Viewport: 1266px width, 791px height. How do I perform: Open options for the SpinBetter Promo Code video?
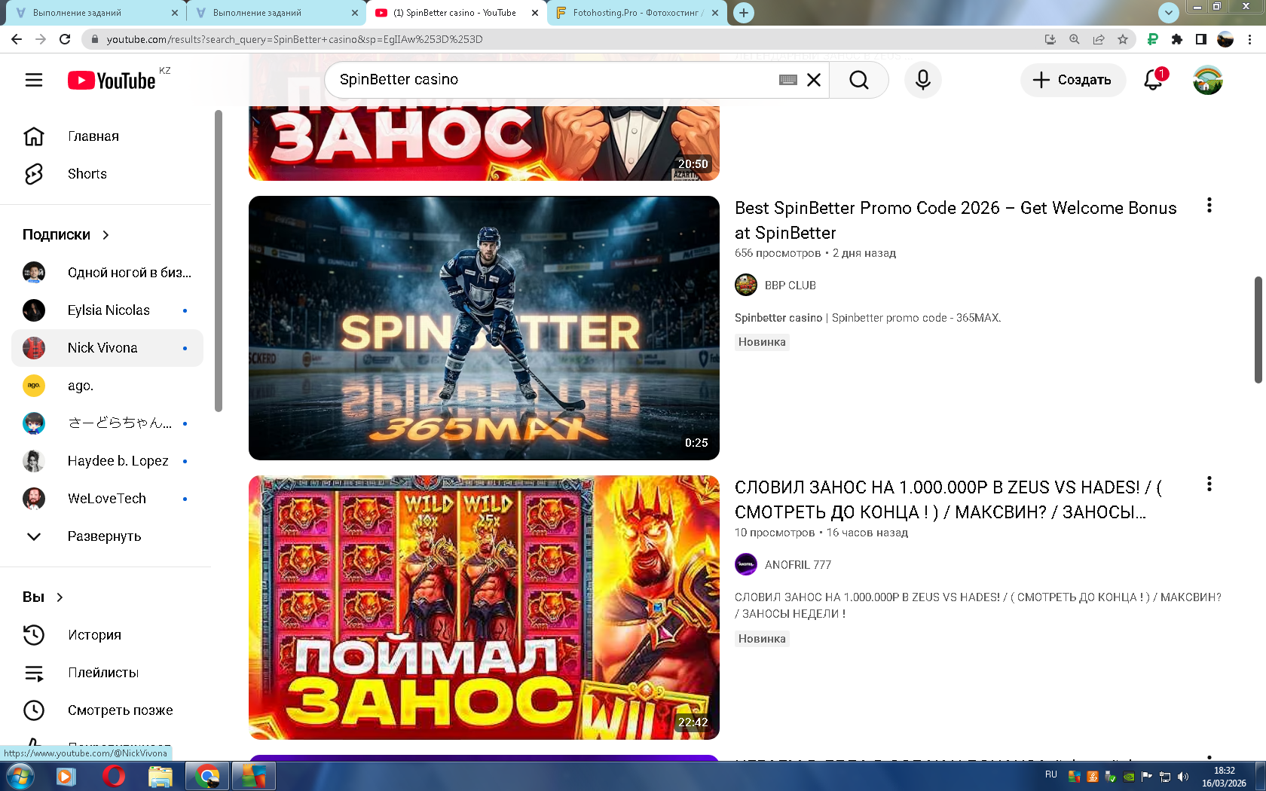(1209, 206)
